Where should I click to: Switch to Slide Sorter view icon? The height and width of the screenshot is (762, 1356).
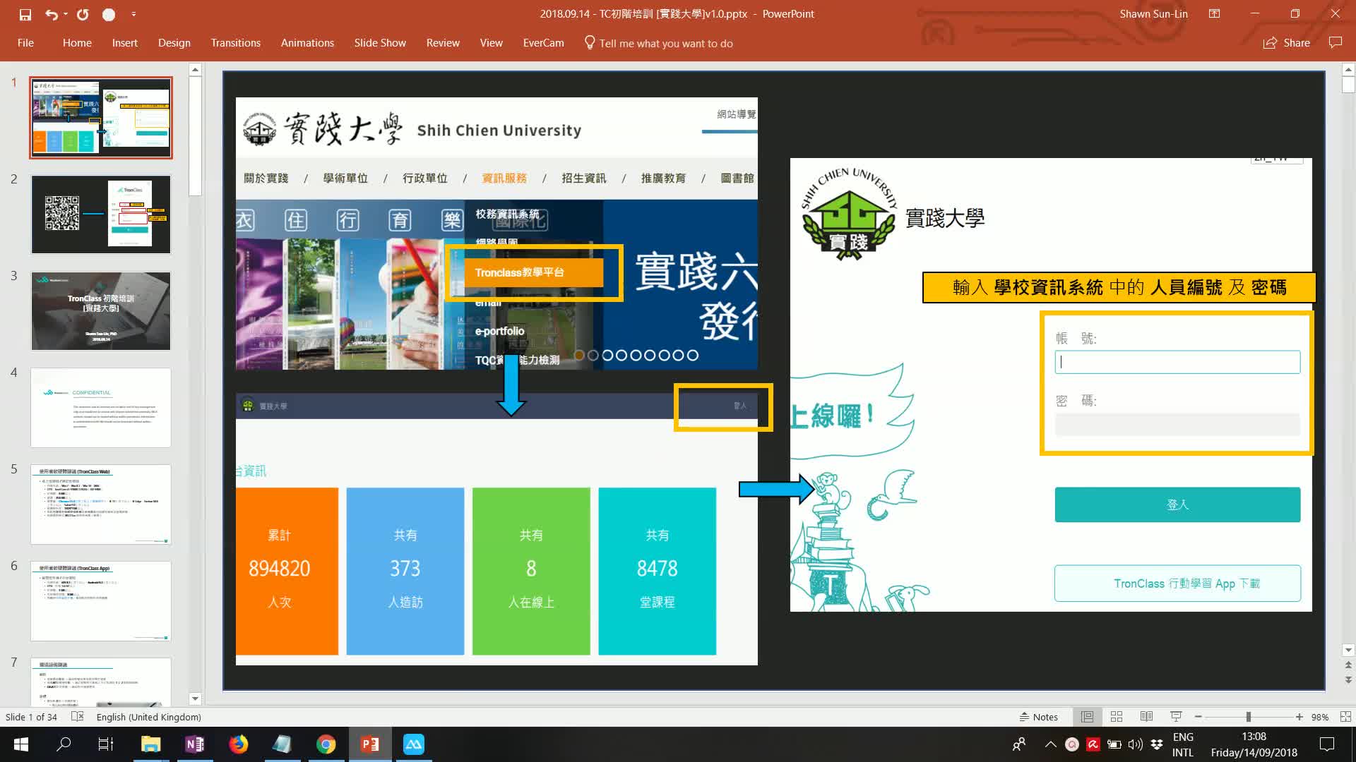point(1117,717)
